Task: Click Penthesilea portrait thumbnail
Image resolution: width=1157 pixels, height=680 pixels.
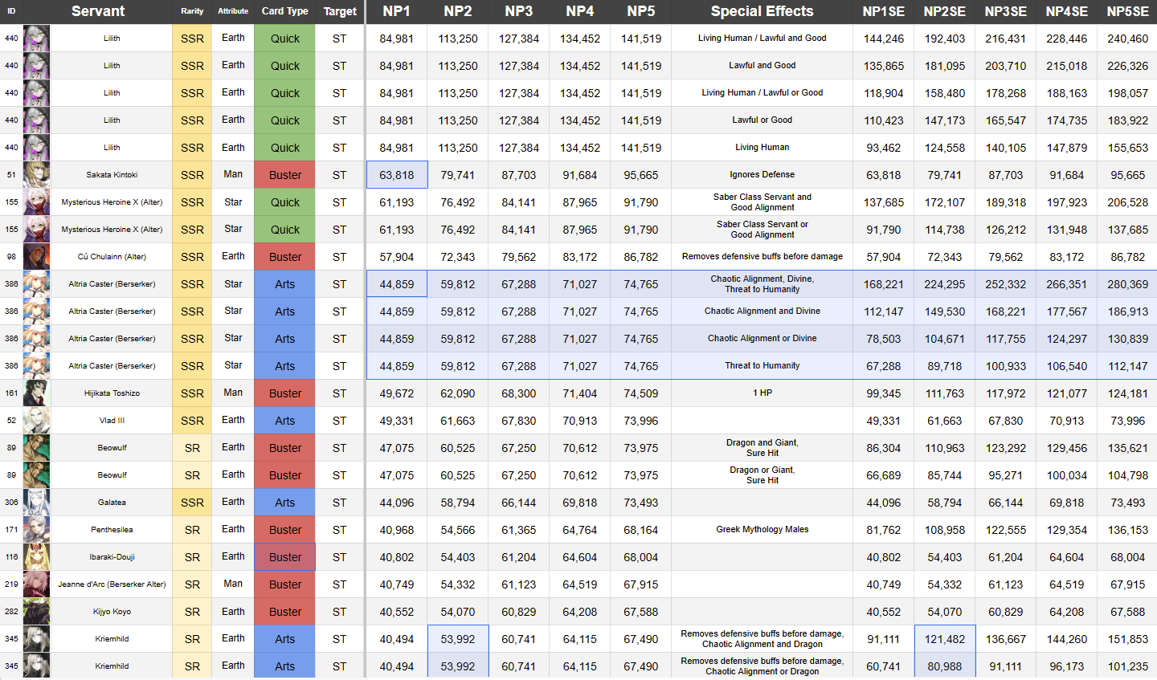Action: pos(36,530)
